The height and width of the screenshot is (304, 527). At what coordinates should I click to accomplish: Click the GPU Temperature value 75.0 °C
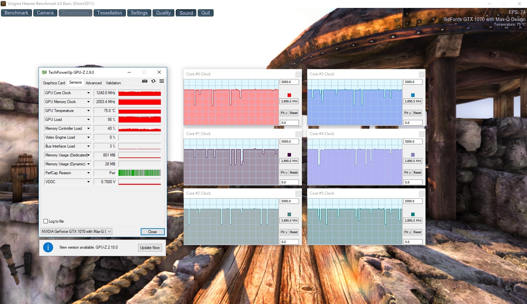[x=105, y=111]
